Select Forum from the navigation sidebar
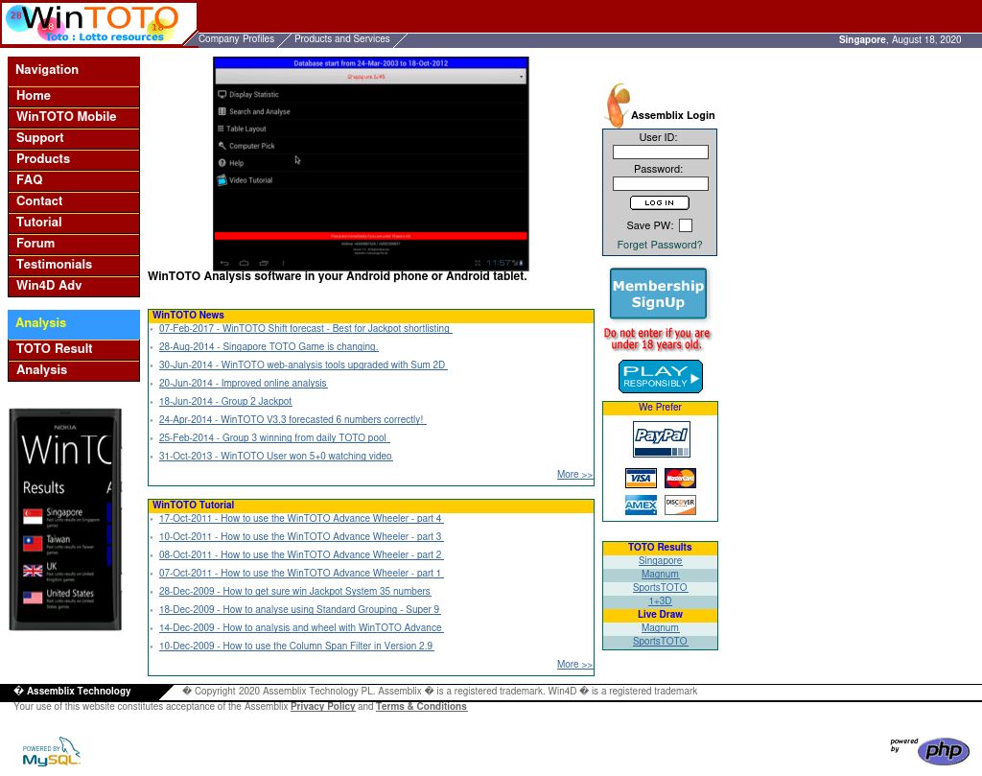982x776 pixels. (x=35, y=244)
